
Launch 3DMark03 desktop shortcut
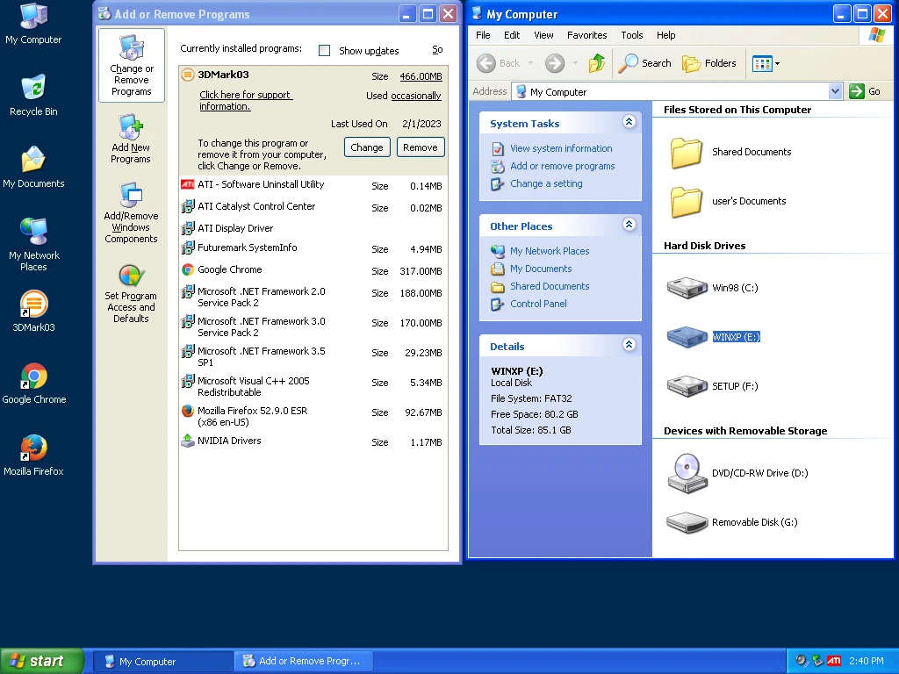[33, 312]
